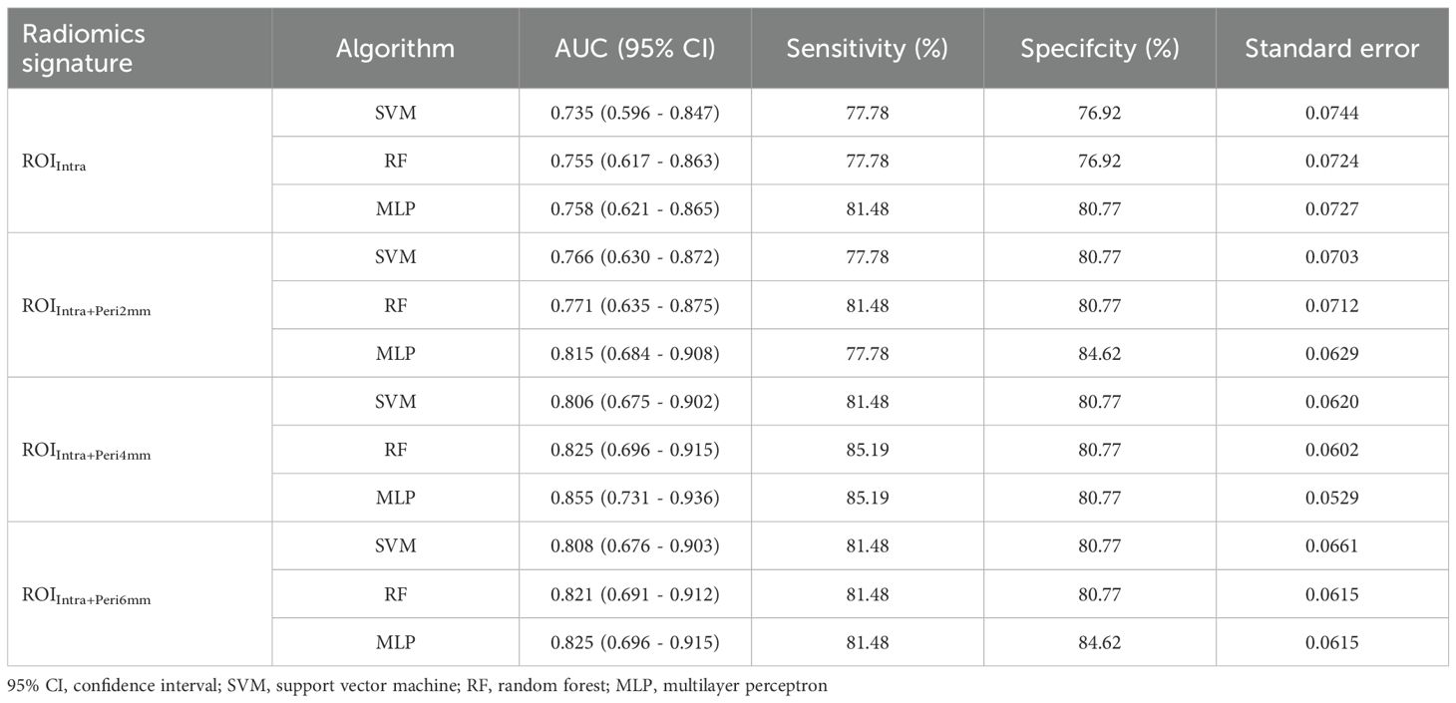Image resolution: width=1456 pixels, height=703 pixels.
Task: Click the "Specifcity (%)" column header
Action: point(1099,48)
